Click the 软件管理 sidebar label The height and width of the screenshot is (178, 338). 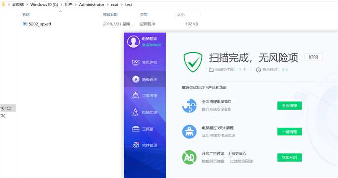(149, 145)
